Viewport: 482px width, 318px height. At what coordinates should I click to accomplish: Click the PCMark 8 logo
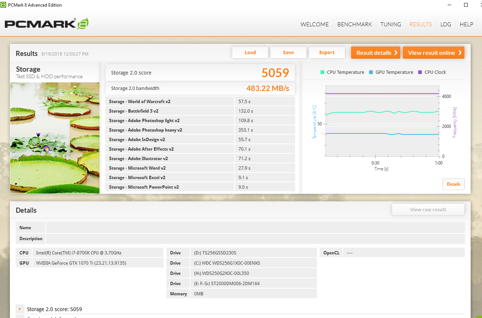tap(46, 24)
